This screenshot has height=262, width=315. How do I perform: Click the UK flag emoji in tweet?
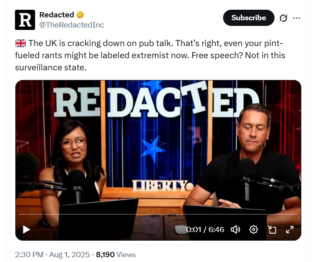point(21,43)
